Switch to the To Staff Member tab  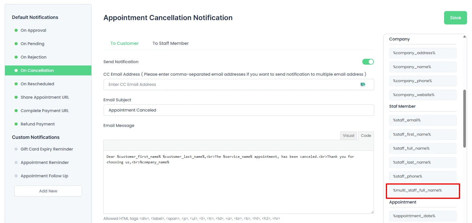(171, 43)
